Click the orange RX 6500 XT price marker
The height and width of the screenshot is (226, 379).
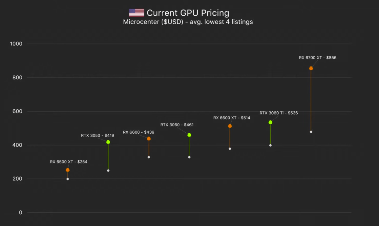(x=68, y=170)
